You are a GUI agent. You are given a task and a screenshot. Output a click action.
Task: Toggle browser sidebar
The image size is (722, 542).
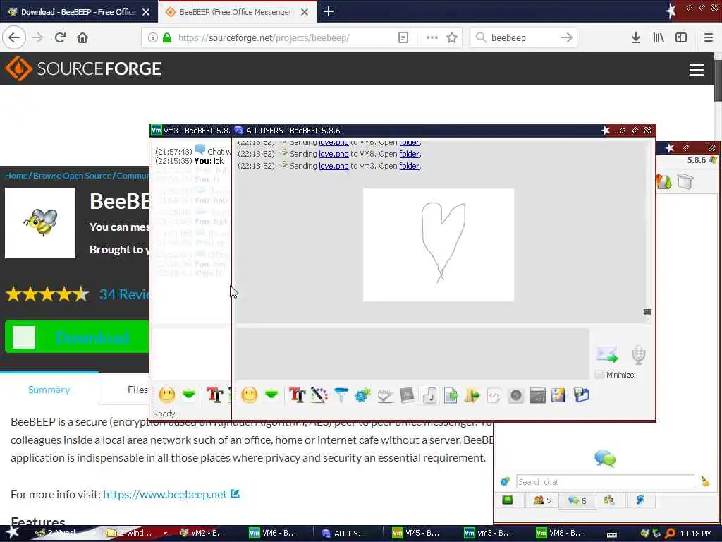[x=681, y=38]
